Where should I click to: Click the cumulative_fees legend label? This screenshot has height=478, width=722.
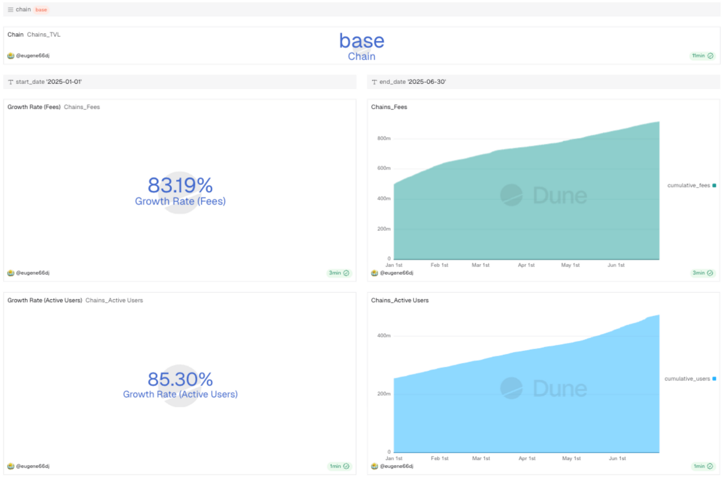coord(689,186)
